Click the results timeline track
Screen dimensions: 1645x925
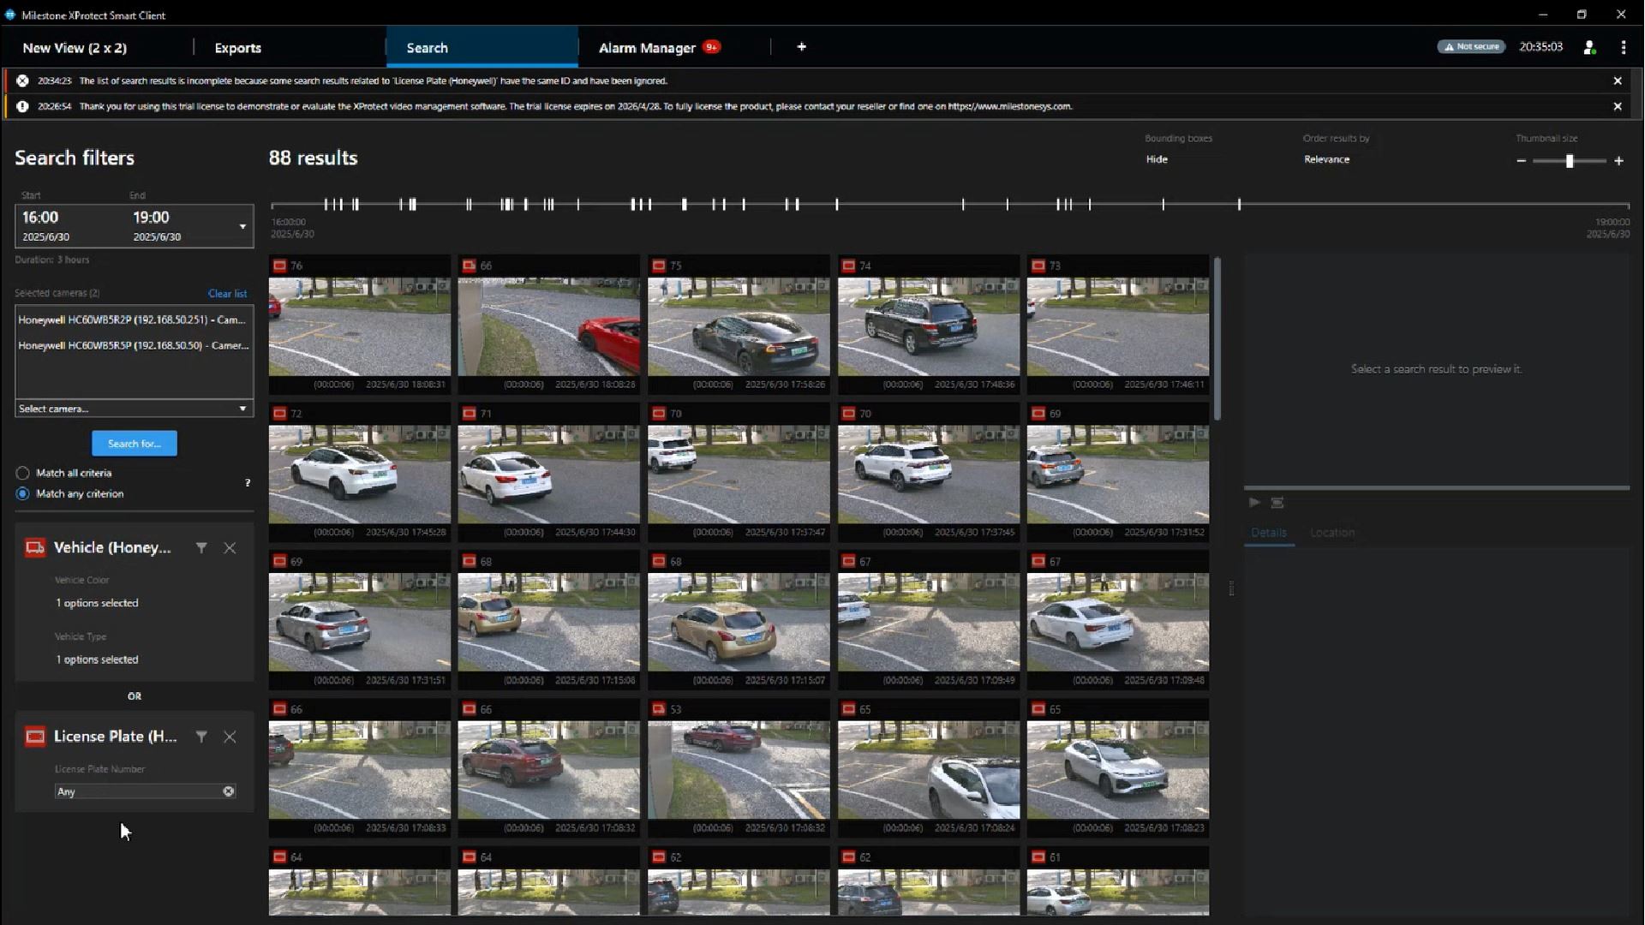[x=949, y=205]
